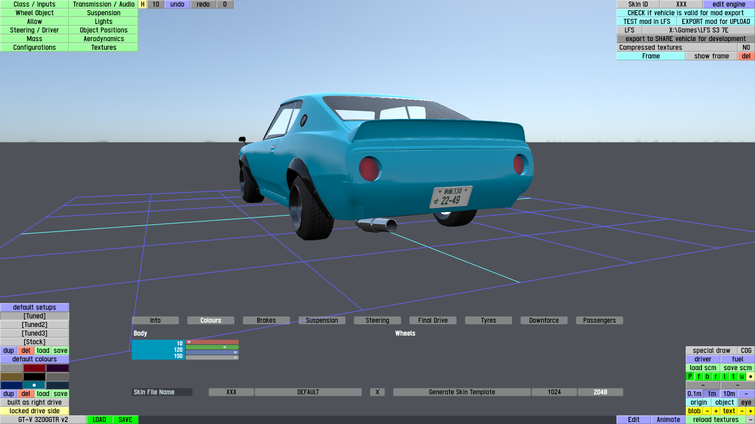The image size is (755, 424).
Task: Toggle the locked drive side option
Action: tap(35, 411)
